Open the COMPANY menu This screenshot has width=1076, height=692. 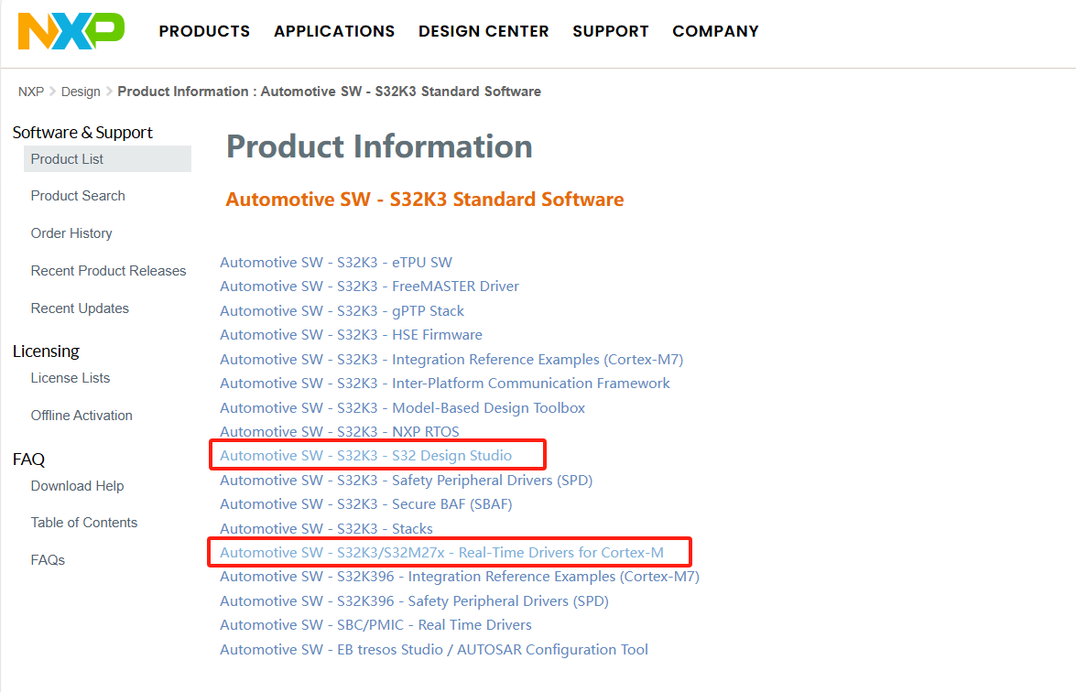[716, 31]
